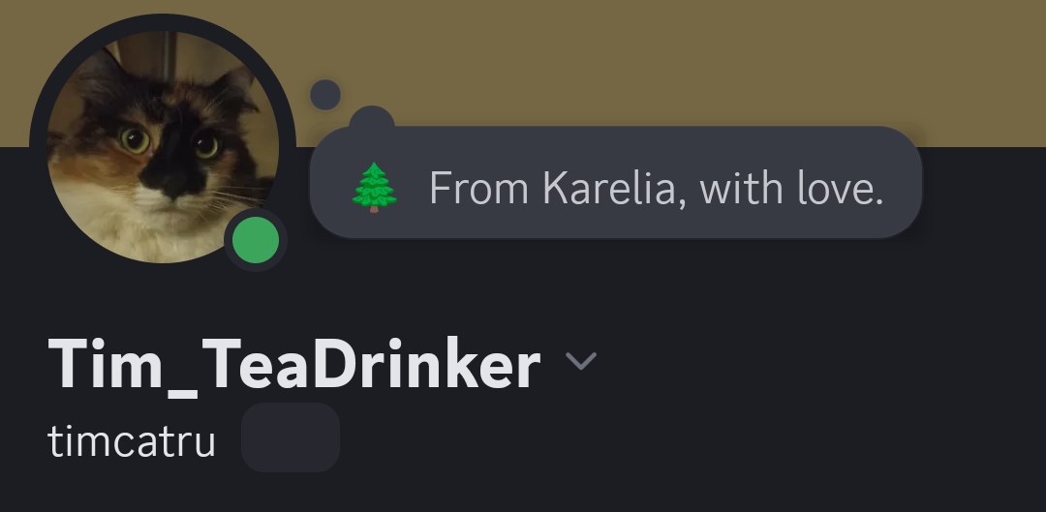Viewport: 1046px width, 512px height.
Task: Select the "From Karelia, with love." status text
Action: click(x=657, y=188)
